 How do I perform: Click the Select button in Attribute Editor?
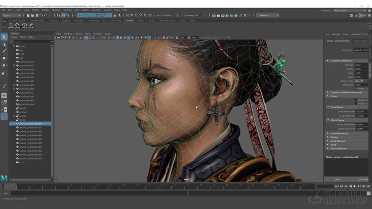337,180
